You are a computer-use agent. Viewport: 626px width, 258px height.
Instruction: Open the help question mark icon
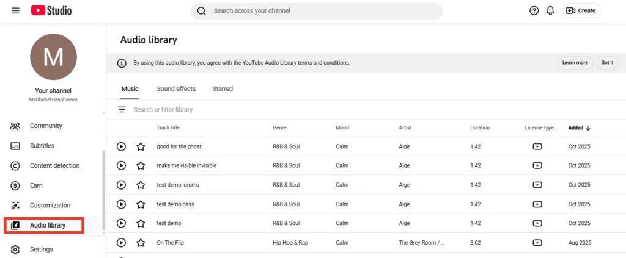tap(534, 11)
